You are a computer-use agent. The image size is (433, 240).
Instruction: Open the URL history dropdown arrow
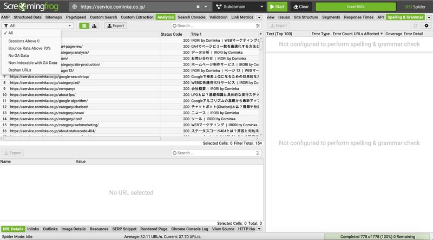[206, 7]
